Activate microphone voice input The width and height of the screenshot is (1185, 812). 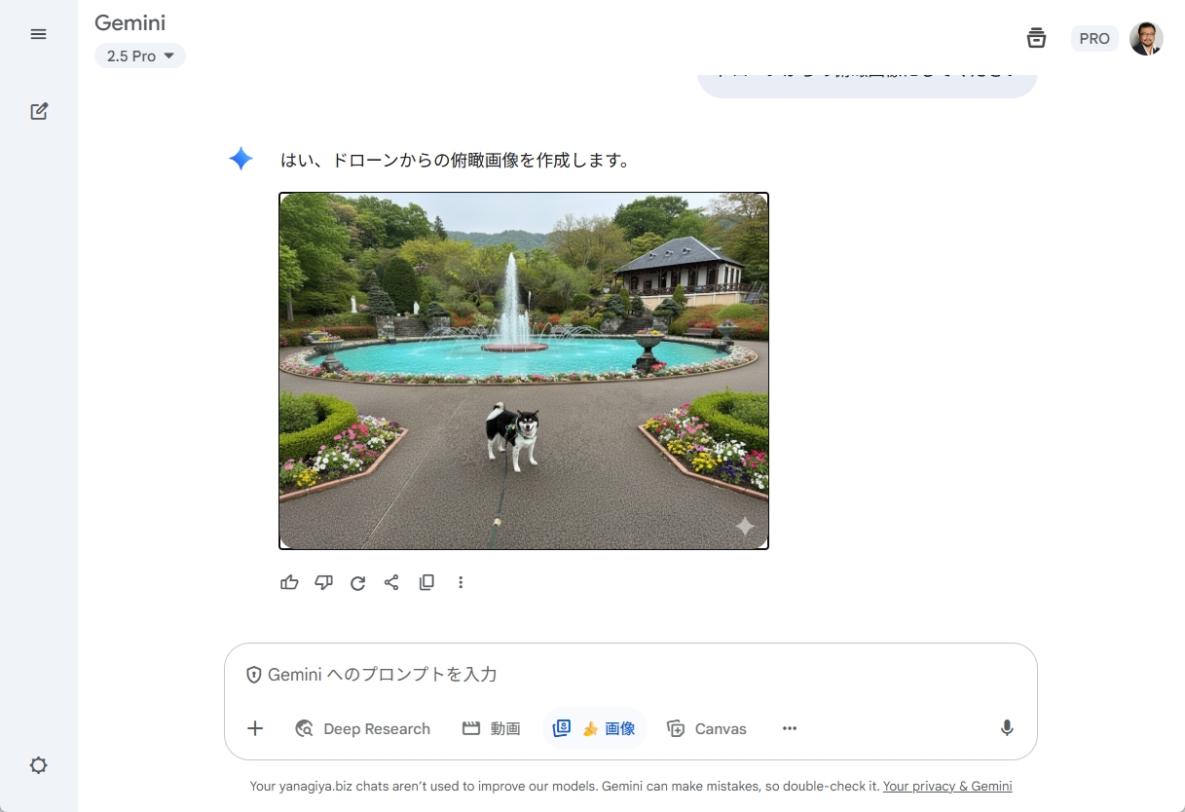pyautogui.click(x=1007, y=728)
